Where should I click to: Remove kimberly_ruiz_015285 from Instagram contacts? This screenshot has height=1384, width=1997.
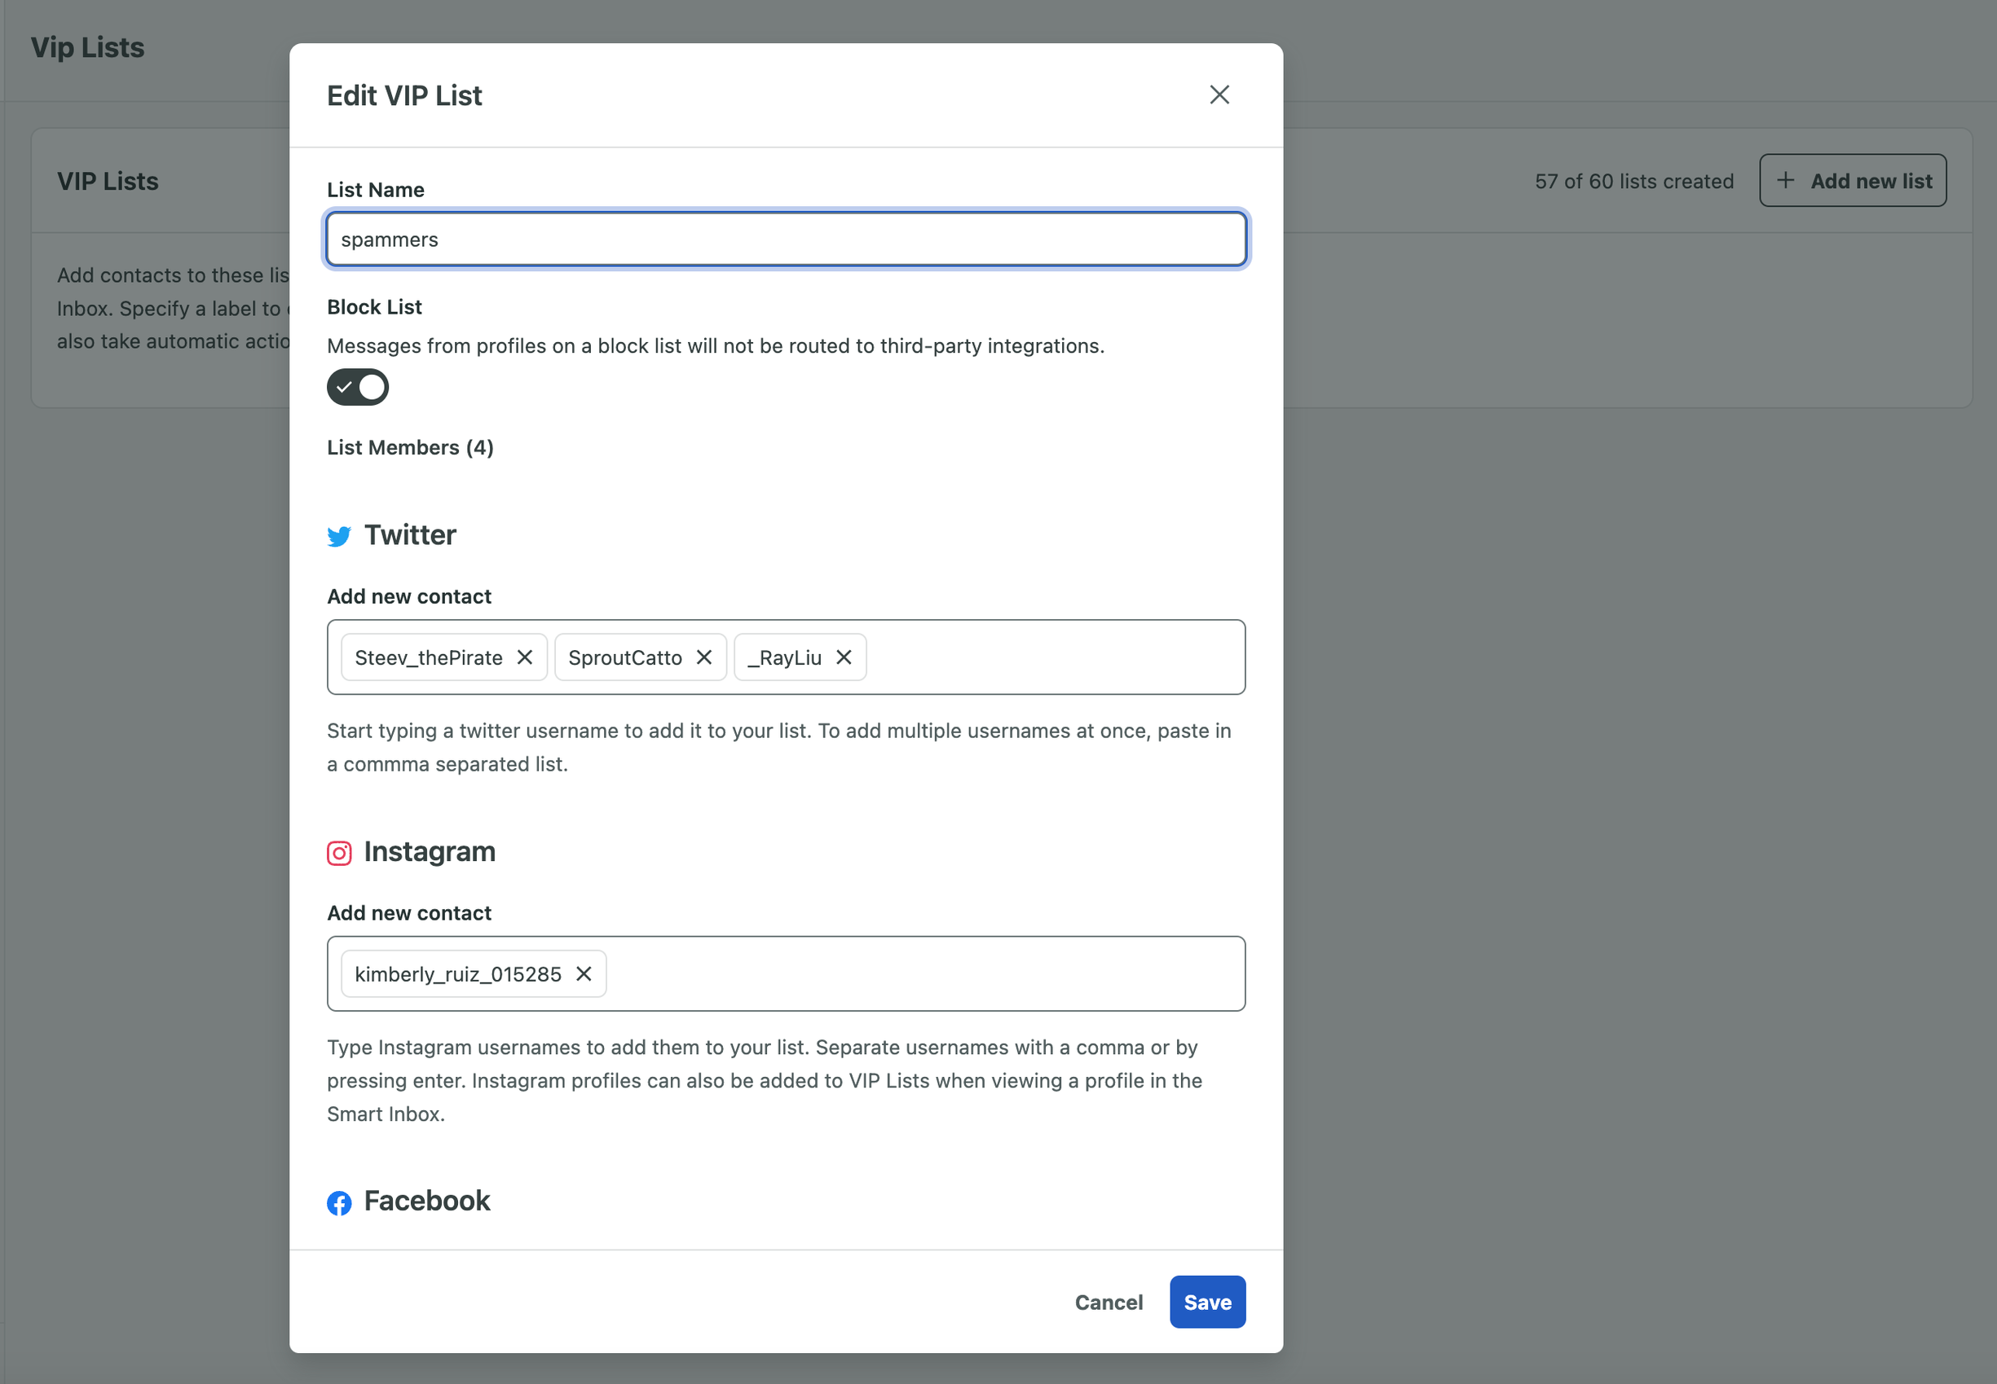pyautogui.click(x=584, y=973)
